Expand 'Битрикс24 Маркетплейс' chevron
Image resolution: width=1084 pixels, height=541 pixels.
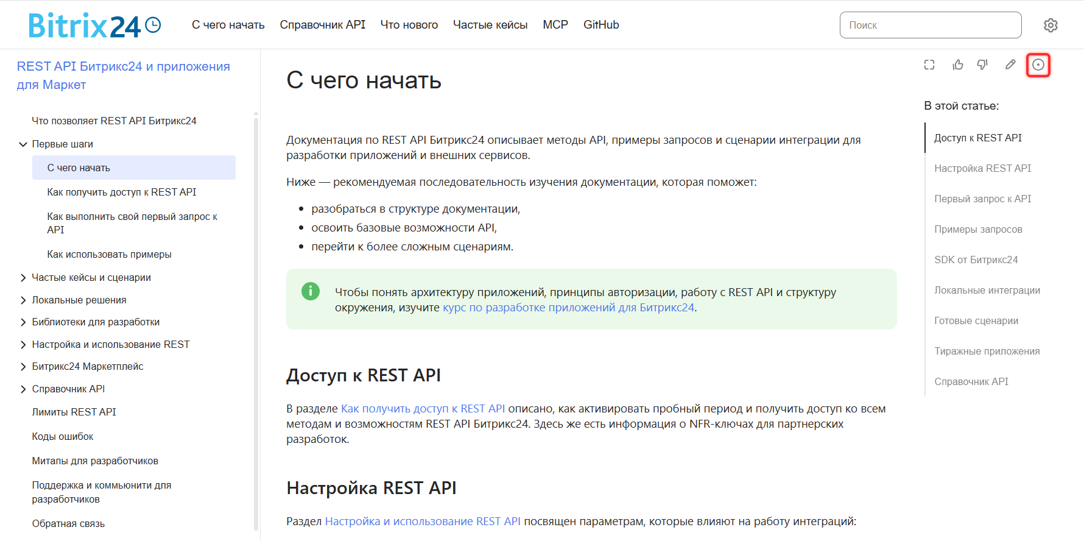point(23,367)
